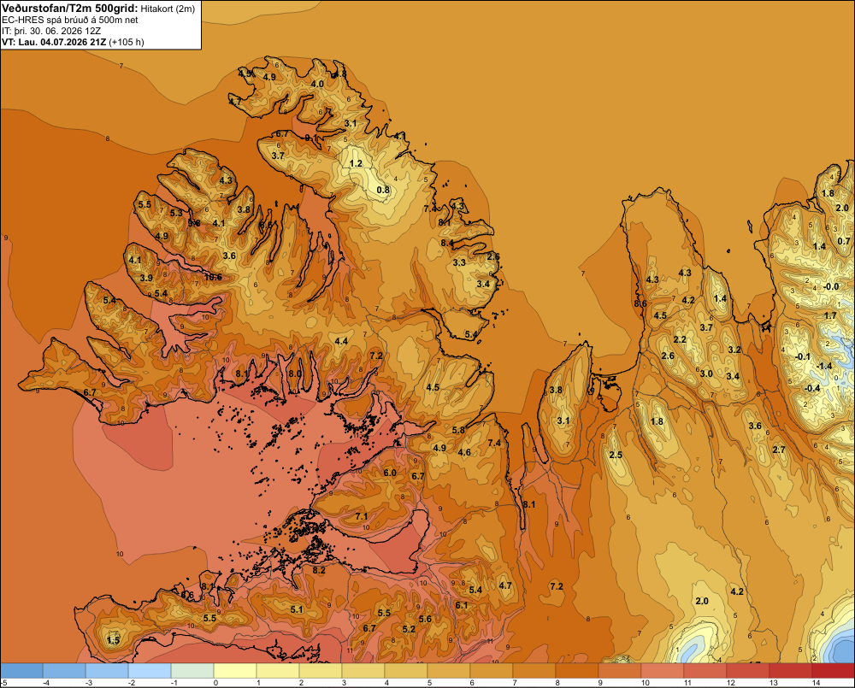Click the legend swatch between 6 and 7
This screenshot has height=688, width=855.
click(x=492, y=670)
